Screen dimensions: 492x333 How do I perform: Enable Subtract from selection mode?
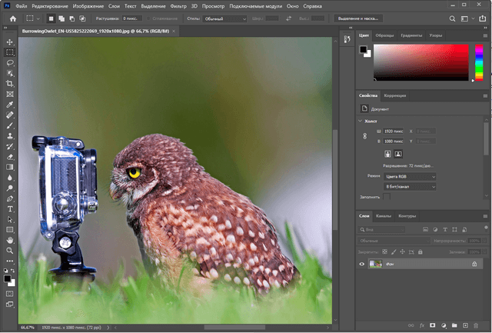click(71, 18)
